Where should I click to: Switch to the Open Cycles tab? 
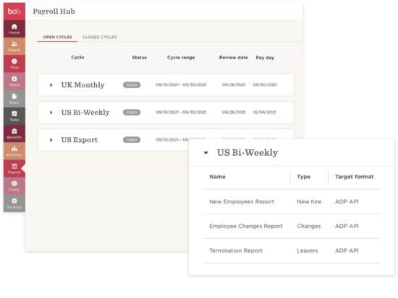(58, 37)
